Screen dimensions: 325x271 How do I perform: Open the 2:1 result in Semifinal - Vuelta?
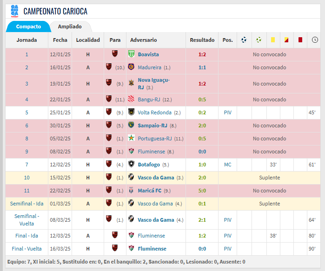(202, 220)
